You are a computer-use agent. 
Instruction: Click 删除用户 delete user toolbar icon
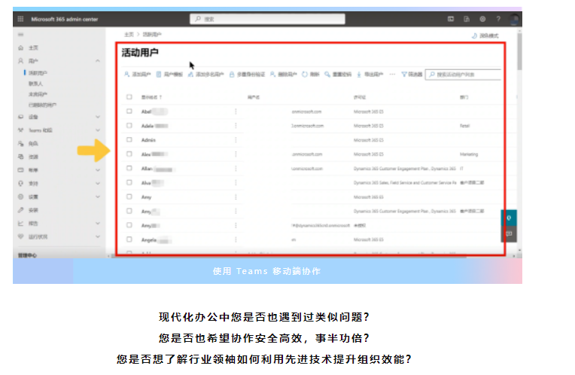pyautogui.click(x=272, y=74)
